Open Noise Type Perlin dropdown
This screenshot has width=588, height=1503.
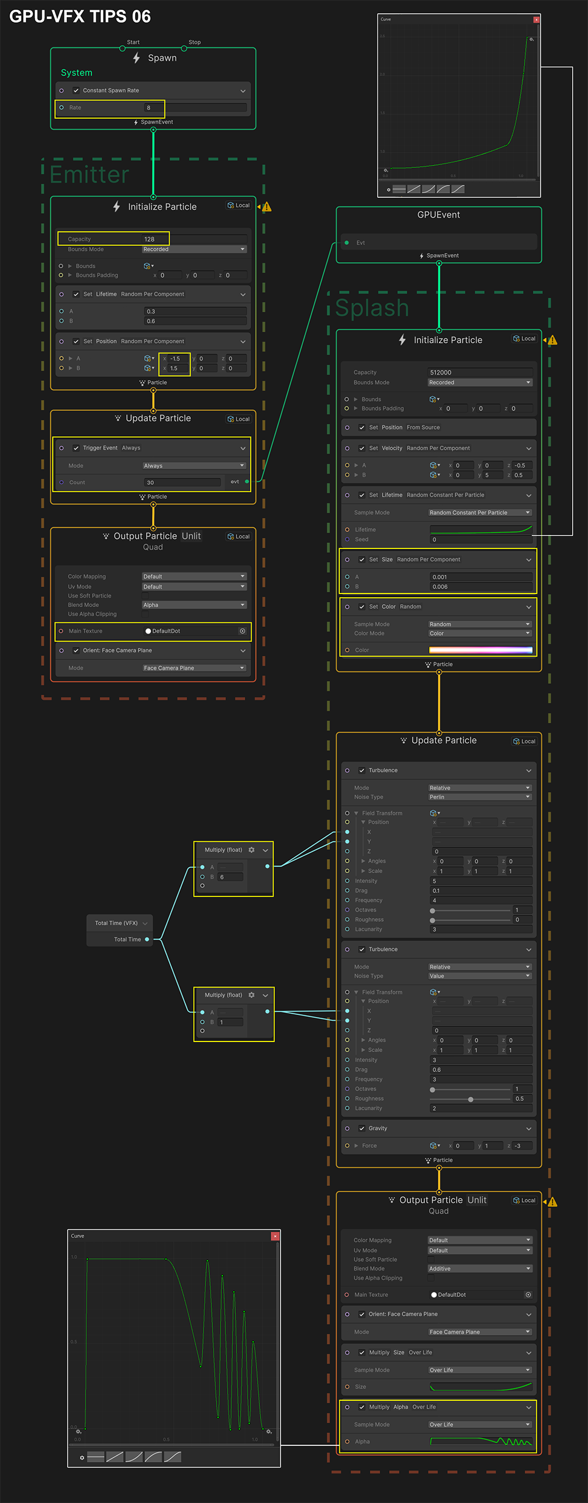coord(479,797)
